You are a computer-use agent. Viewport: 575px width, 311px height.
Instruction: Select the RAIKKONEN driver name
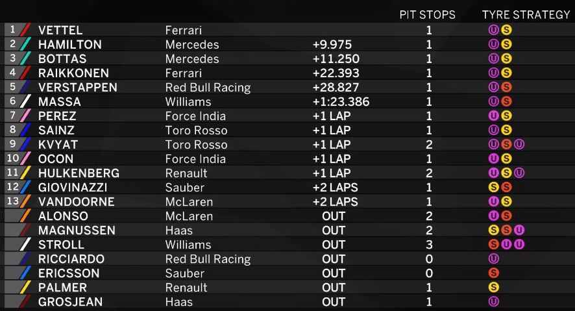coord(74,73)
